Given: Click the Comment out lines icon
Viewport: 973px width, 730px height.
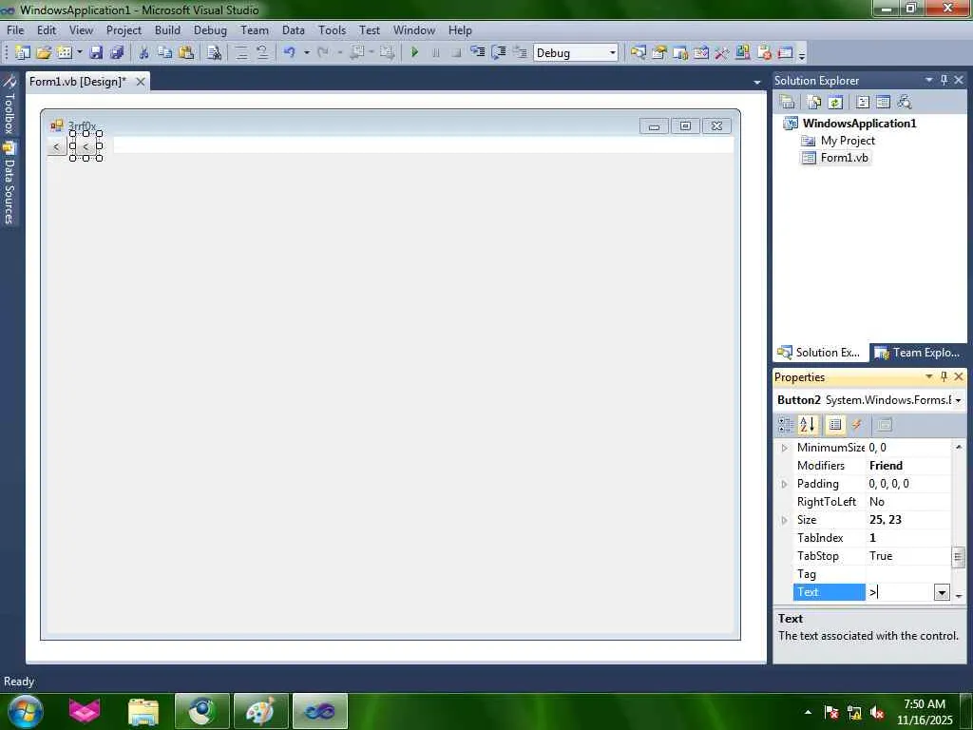Looking at the screenshot, I should (x=241, y=53).
